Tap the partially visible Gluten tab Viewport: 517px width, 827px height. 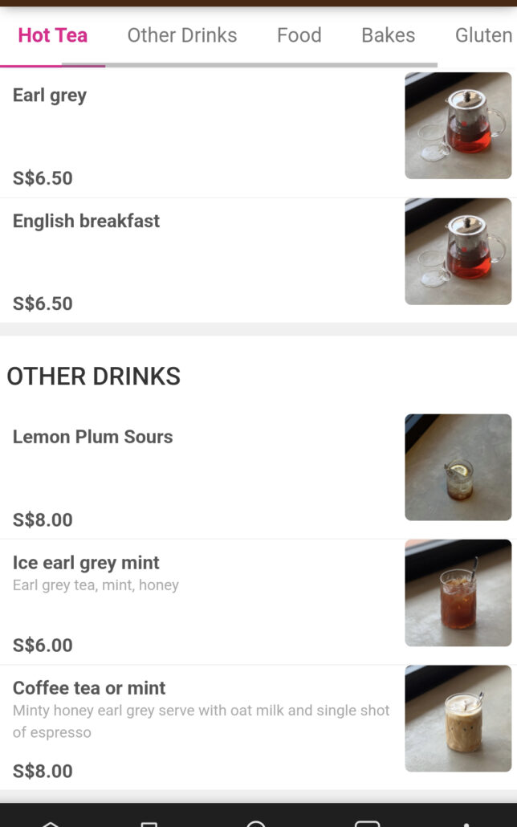click(x=483, y=35)
